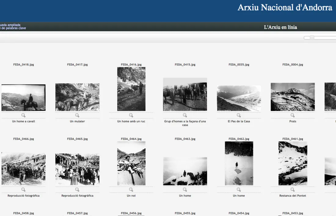
Task: Open búsqueda ampliada link
Action: point(10,25)
